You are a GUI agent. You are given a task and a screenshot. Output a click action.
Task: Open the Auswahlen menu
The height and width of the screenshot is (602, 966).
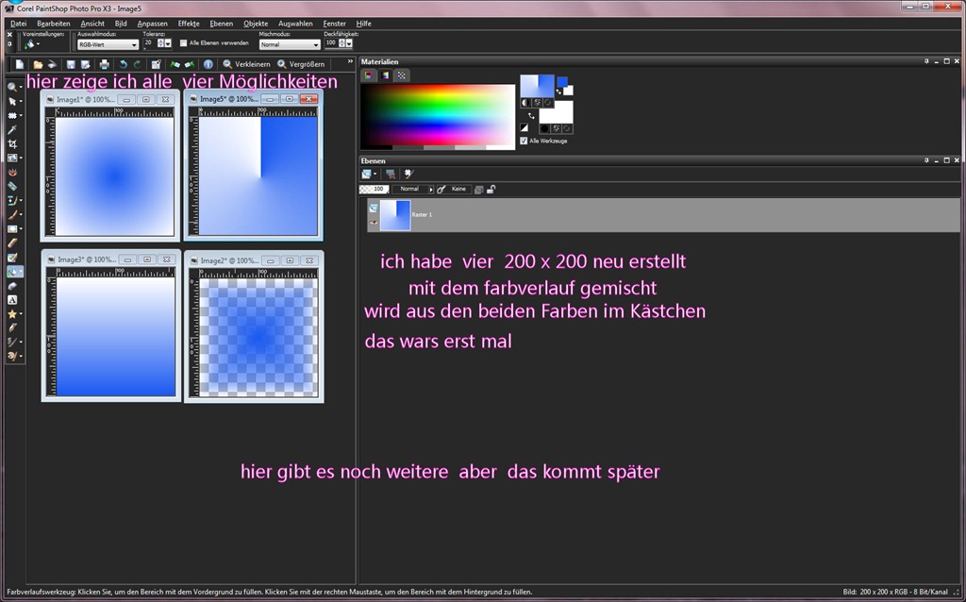295,24
